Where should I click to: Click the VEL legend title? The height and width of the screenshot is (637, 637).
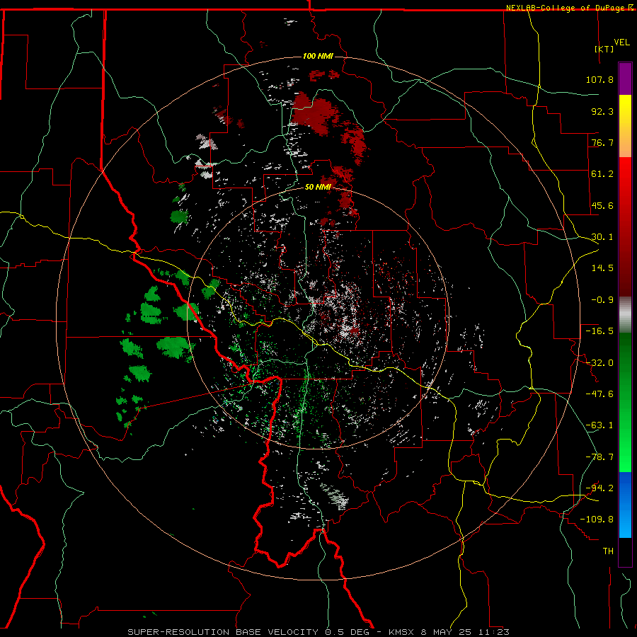[621, 42]
